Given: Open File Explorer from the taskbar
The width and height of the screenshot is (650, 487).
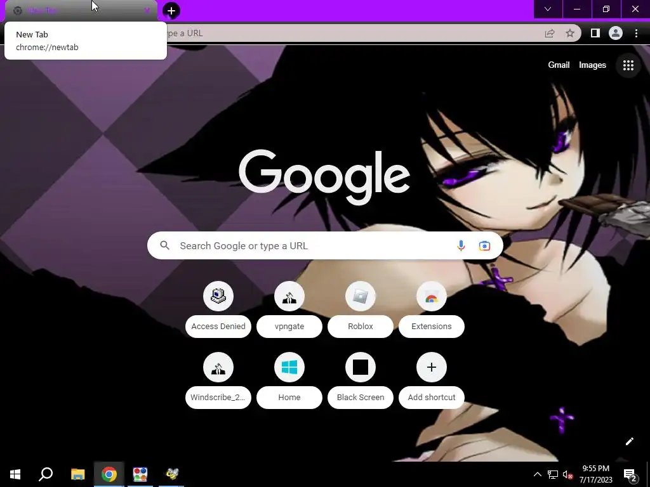Looking at the screenshot, I should 77,474.
